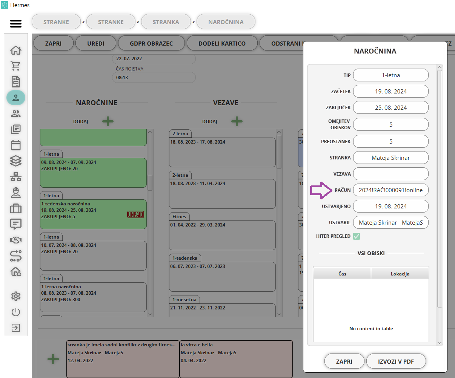
Task: Click the power icon in sidebar
Action: (x=16, y=312)
